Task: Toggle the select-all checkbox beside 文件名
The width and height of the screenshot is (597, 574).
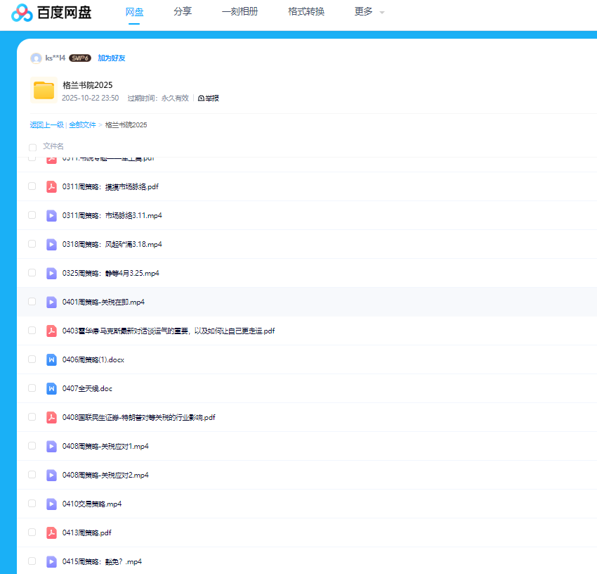Action: 32,148
